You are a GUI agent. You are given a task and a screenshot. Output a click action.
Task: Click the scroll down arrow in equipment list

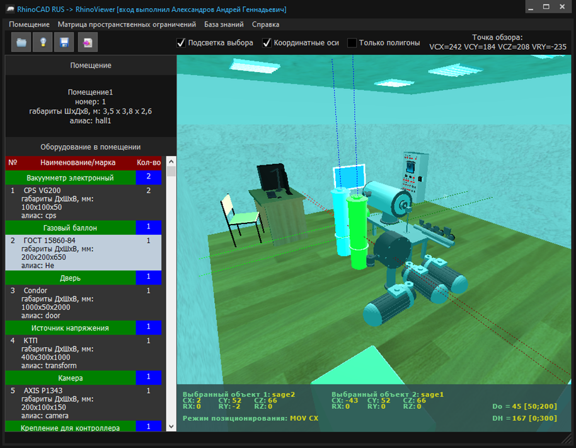click(171, 427)
